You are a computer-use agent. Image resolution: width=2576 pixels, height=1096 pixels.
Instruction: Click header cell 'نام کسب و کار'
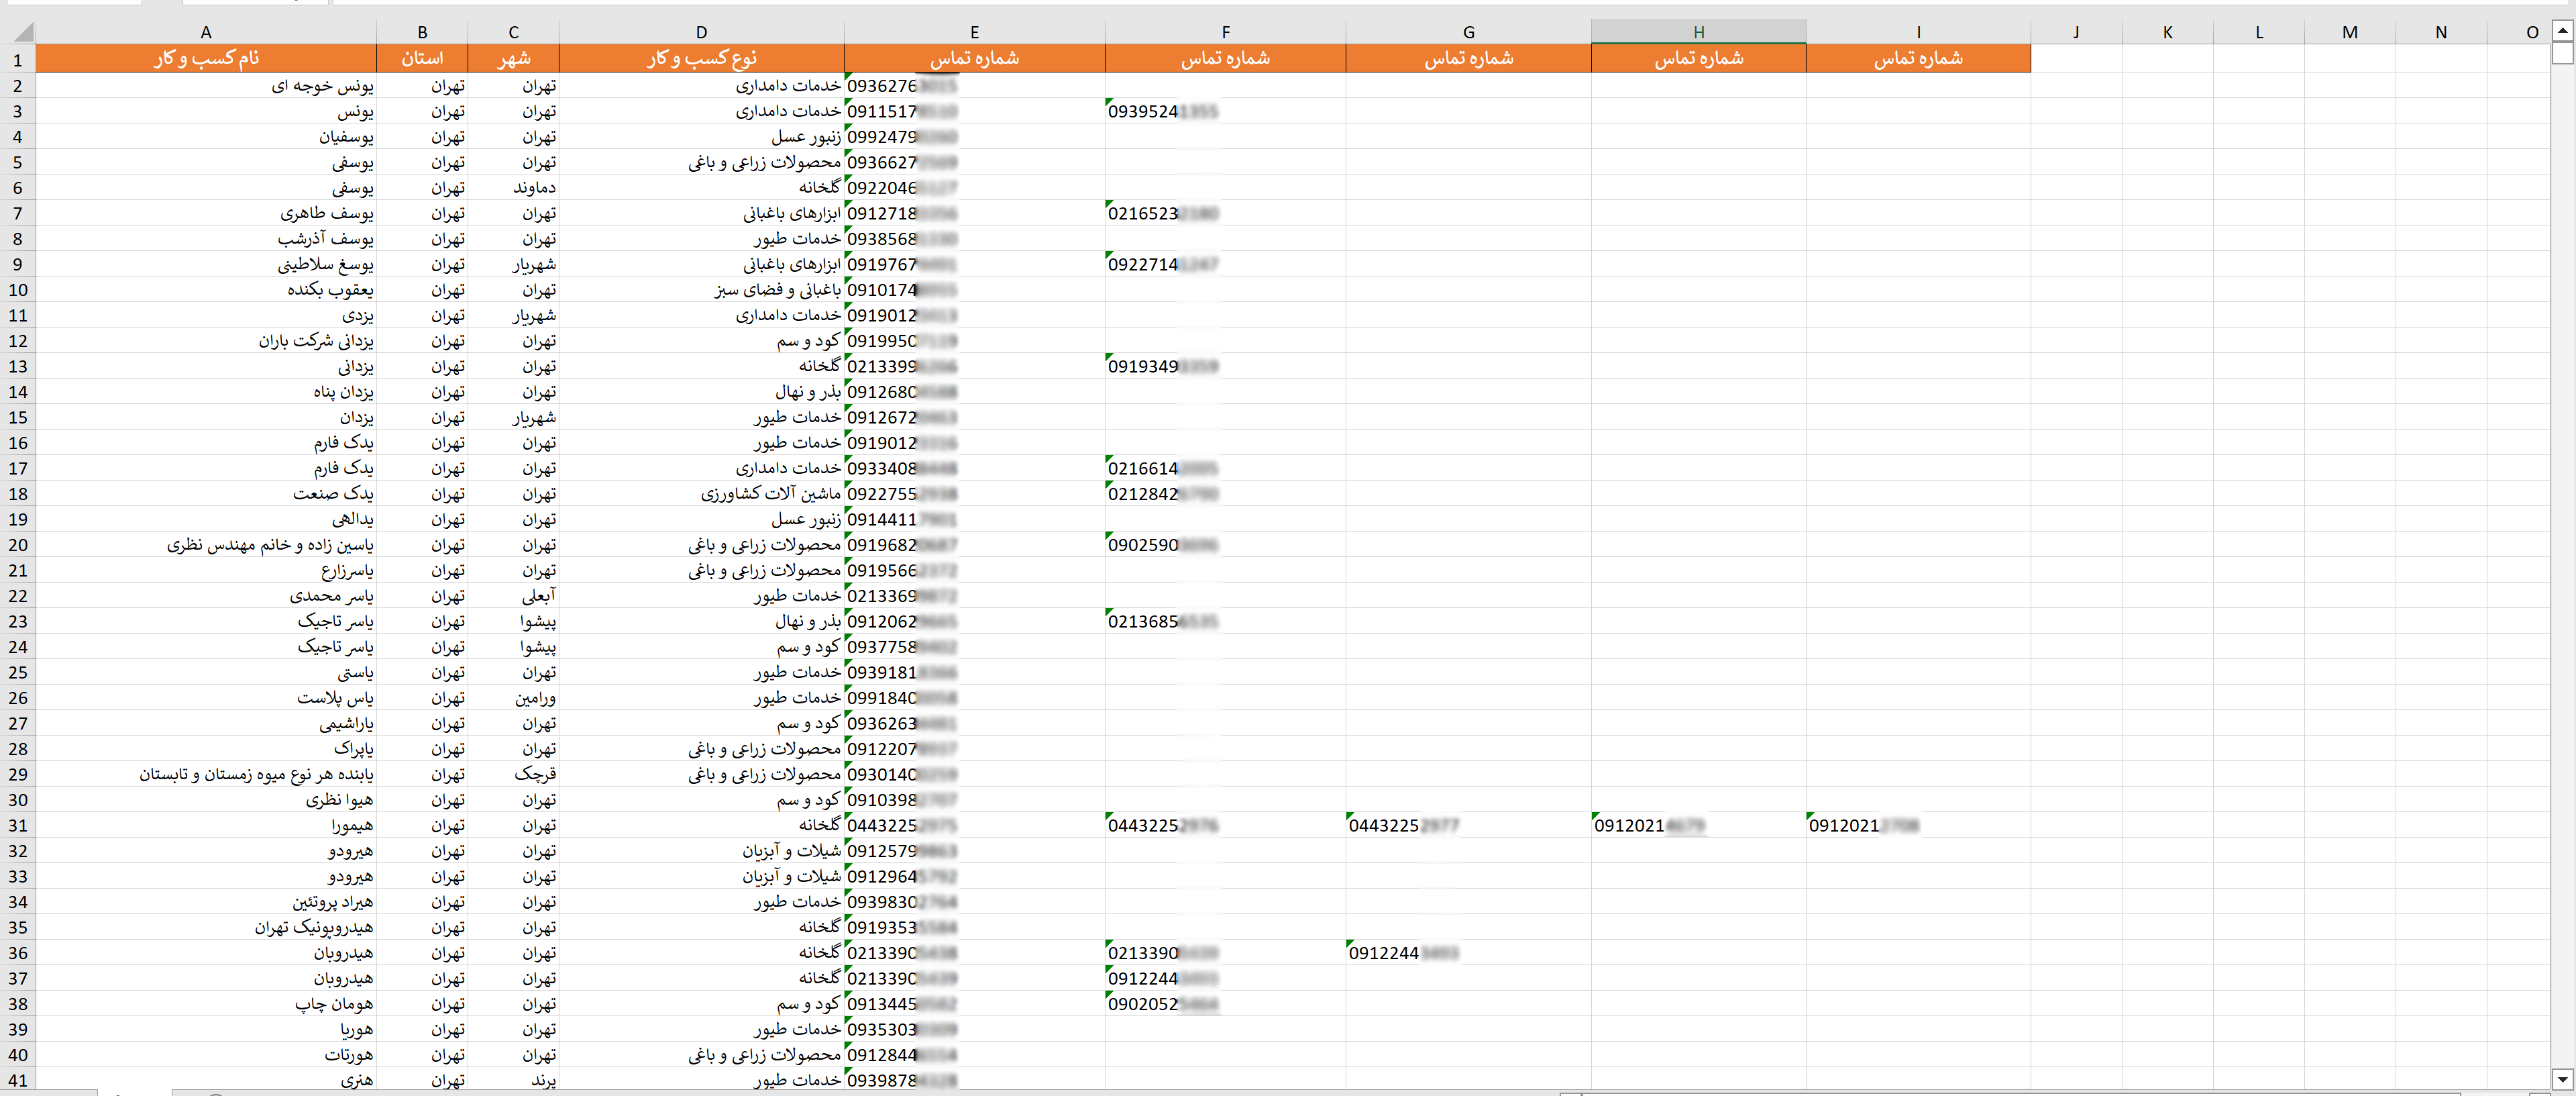coord(206,58)
